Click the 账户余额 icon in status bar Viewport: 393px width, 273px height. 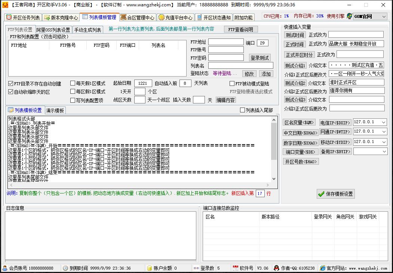pyautogui.click(x=149, y=268)
